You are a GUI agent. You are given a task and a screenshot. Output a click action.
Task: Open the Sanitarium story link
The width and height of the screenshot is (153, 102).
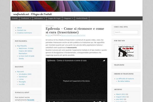pyautogui.click(x=23, y=77)
